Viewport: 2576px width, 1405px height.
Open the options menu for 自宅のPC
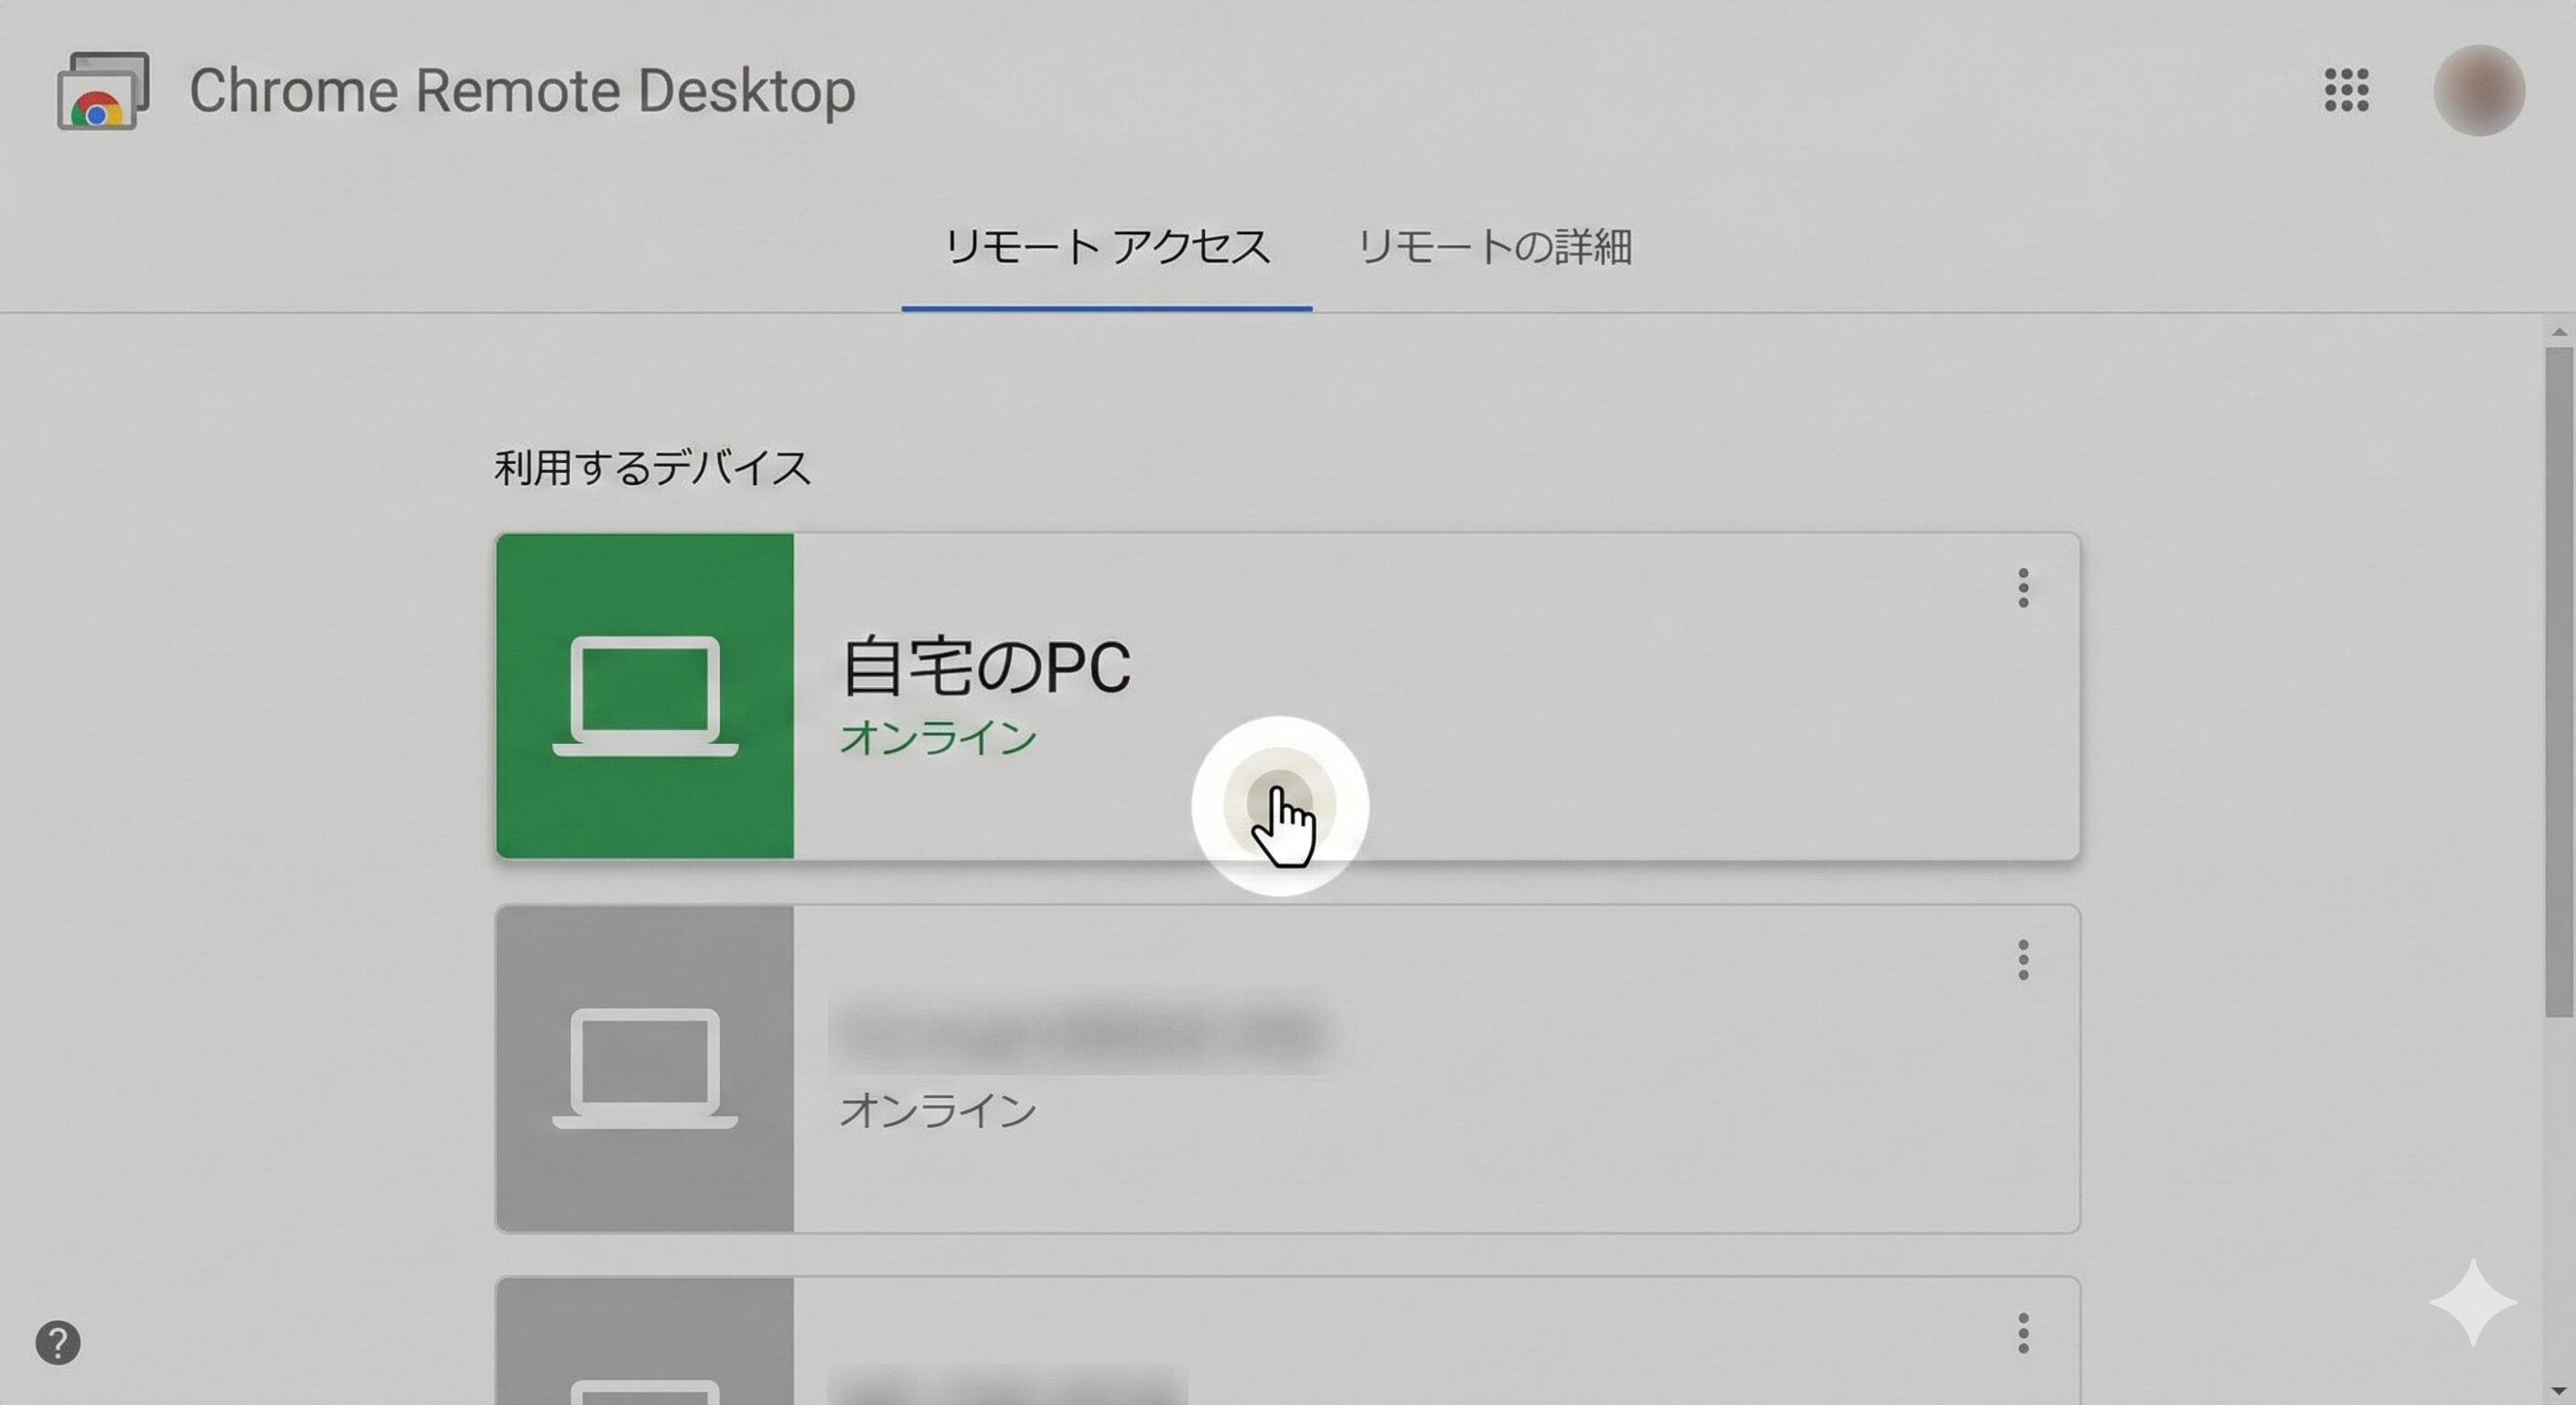(x=2023, y=587)
